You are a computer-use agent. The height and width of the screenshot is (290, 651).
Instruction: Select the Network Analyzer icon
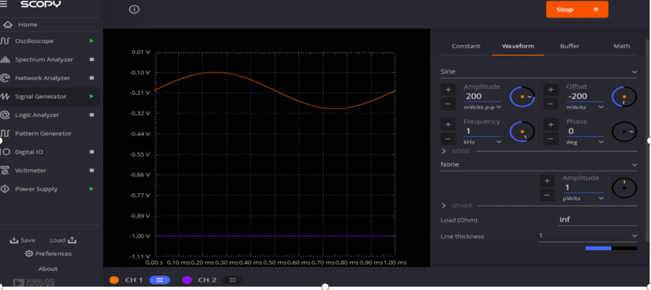5,78
